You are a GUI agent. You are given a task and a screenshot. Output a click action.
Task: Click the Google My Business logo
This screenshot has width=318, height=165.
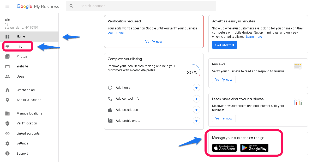(38, 6)
